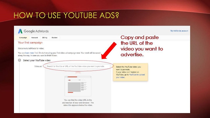Click the 'Video ad' field label
Image resolution: width=210 pixels, height=118 pixels.
pos(38,66)
